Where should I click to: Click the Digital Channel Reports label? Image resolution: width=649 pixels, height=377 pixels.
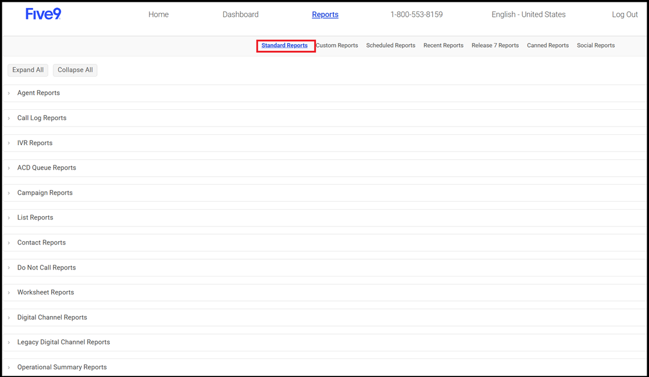click(x=52, y=318)
